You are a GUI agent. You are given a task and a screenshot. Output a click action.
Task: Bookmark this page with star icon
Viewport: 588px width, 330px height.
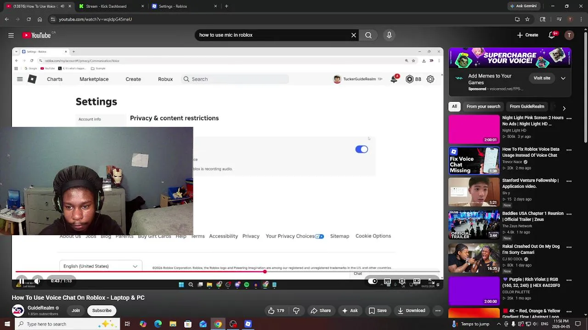pos(527,19)
